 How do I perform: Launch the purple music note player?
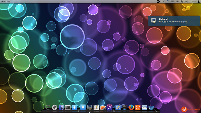point(109,107)
